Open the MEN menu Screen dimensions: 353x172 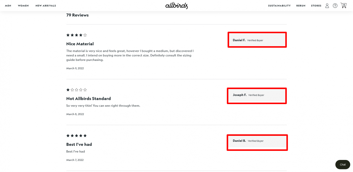[8, 5]
